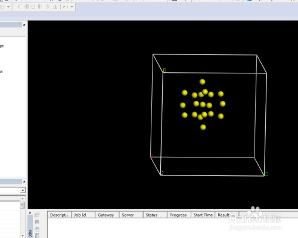Click the play forward animation button
The width and height of the screenshot is (298, 238).
coord(48,7)
